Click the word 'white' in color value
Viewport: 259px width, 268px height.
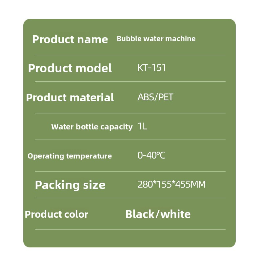(176, 214)
